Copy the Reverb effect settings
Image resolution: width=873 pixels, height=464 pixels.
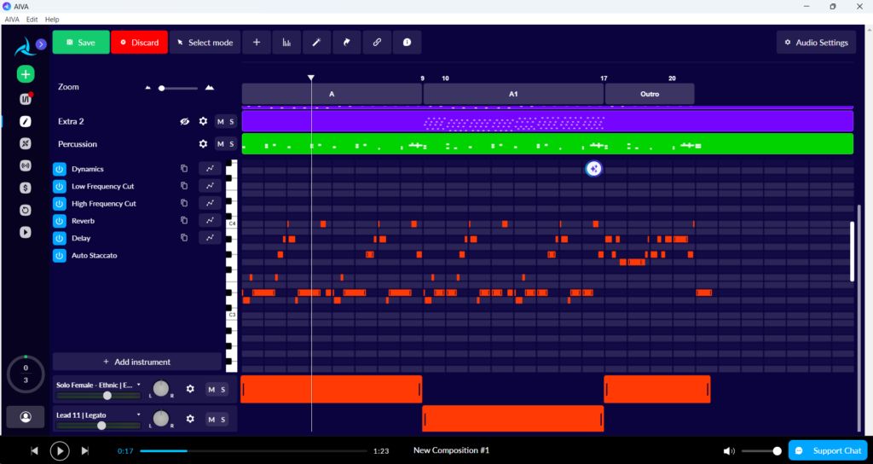point(184,221)
